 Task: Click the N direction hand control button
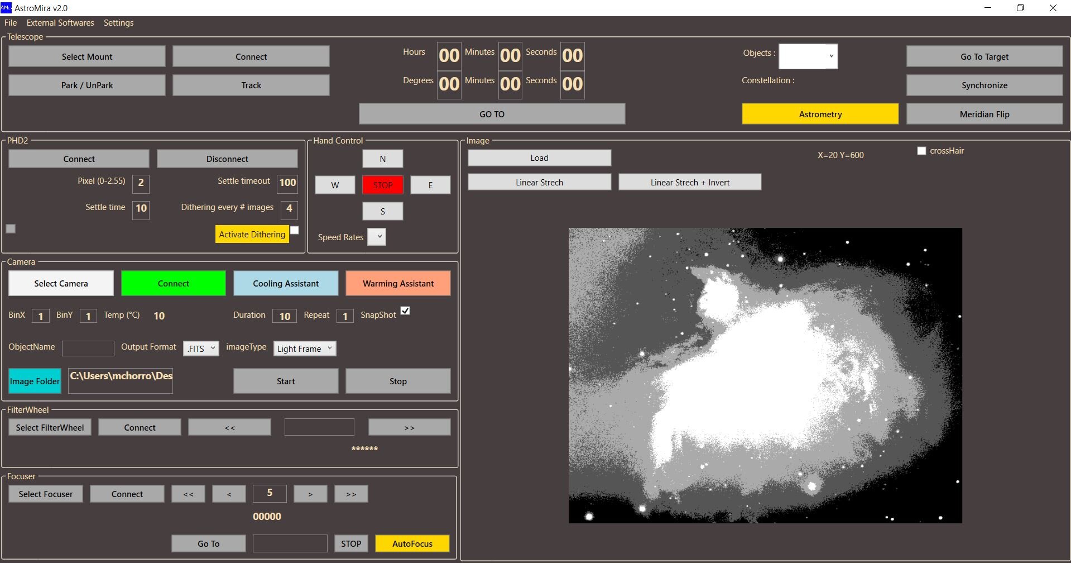coord(382,159)
